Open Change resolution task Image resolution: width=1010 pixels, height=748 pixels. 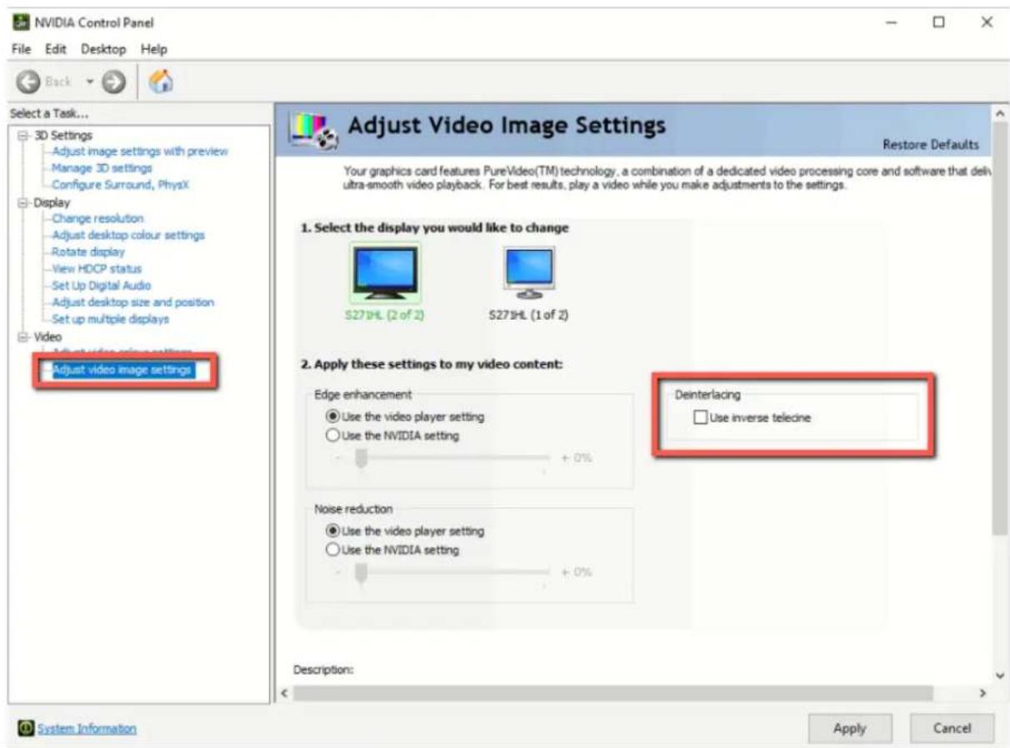[x=97, y=218]
